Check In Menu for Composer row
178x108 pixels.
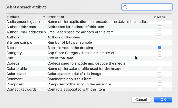(159, 84)
